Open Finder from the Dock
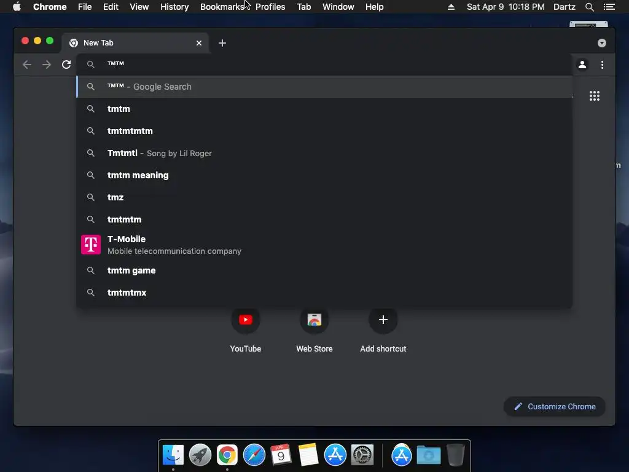The width and height of the screenshot is (629, 472). tap(173, 455)
